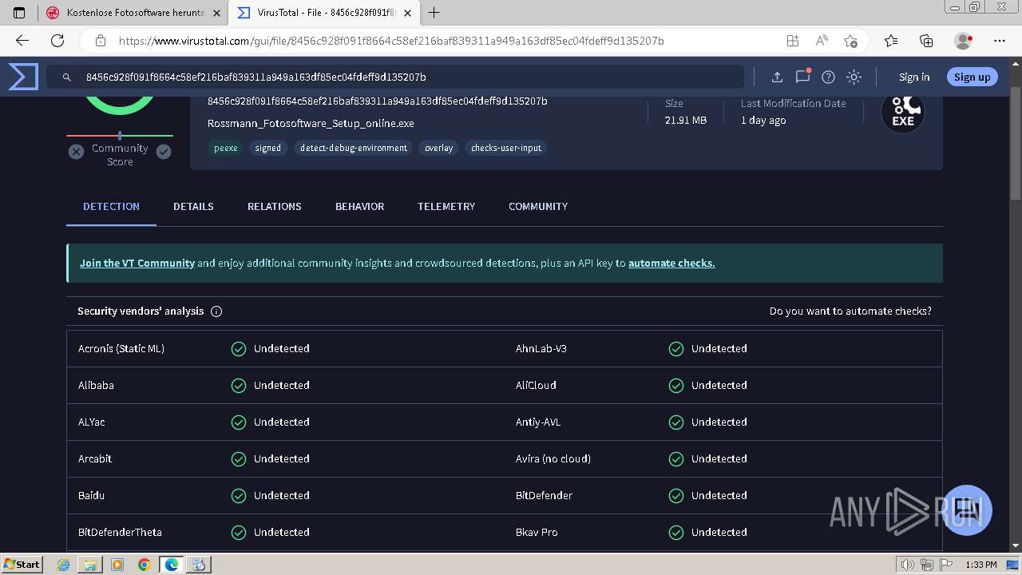Click the upload file icon
The height and width of the screenshot is (575, 1022).
pos(776,77)
